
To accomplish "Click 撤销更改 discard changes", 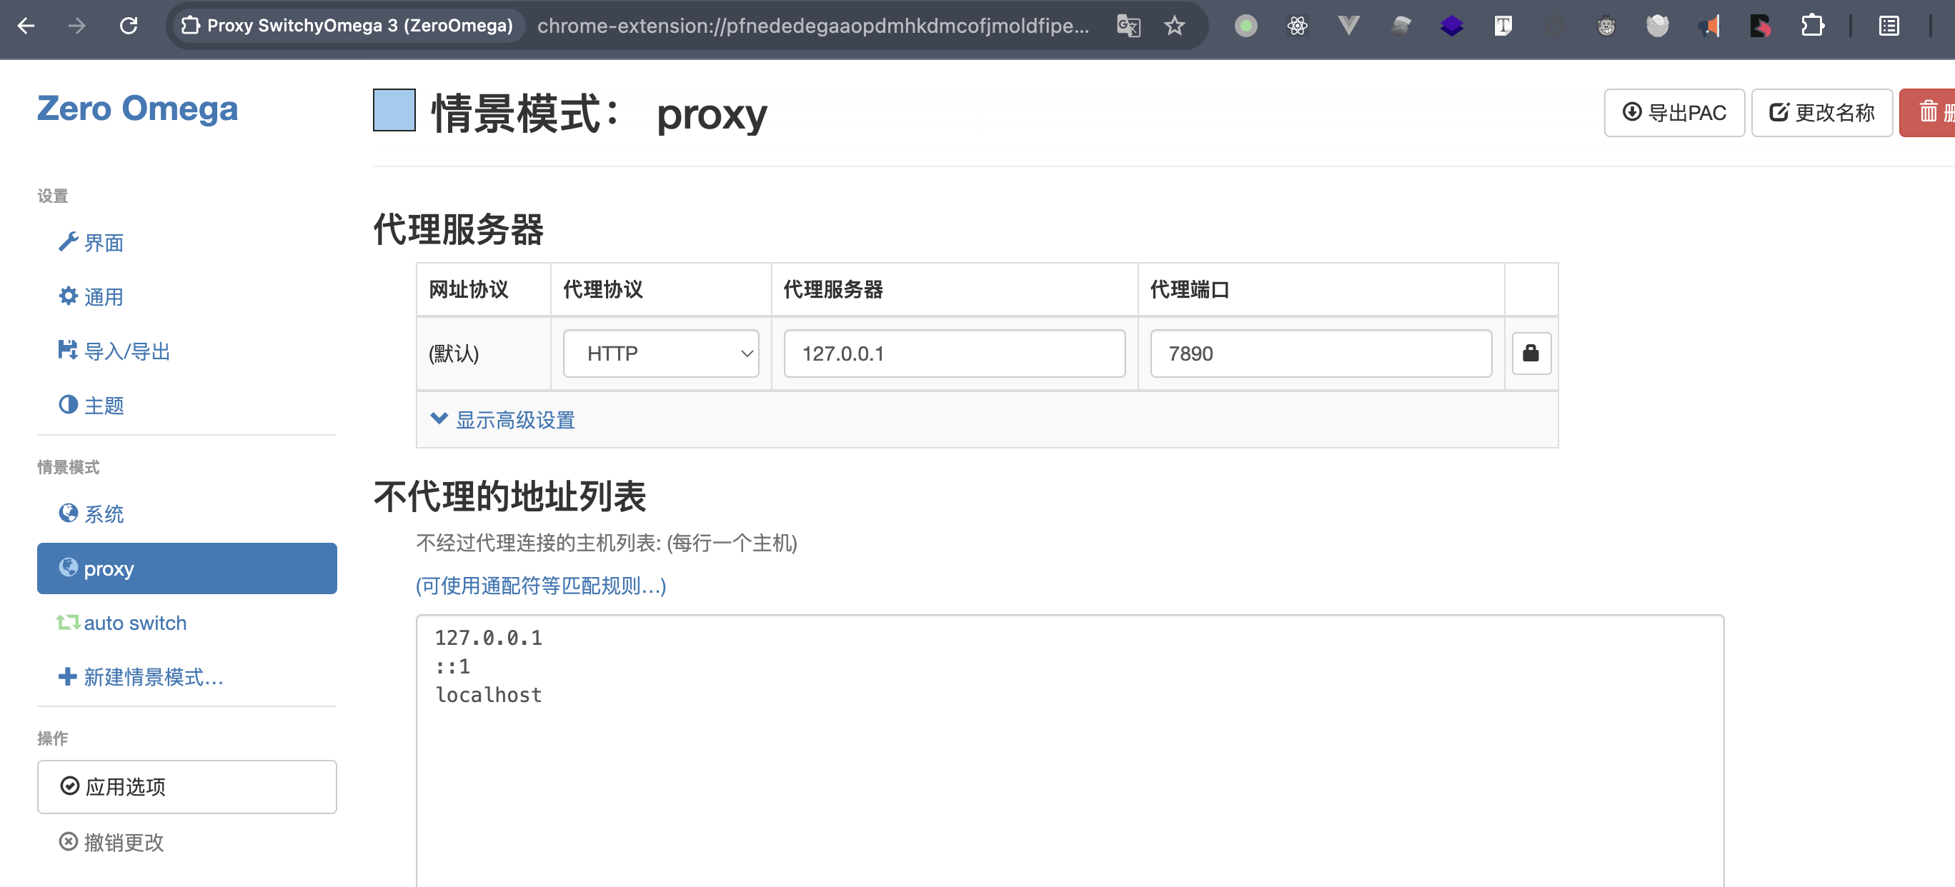I will click(111, 841).
